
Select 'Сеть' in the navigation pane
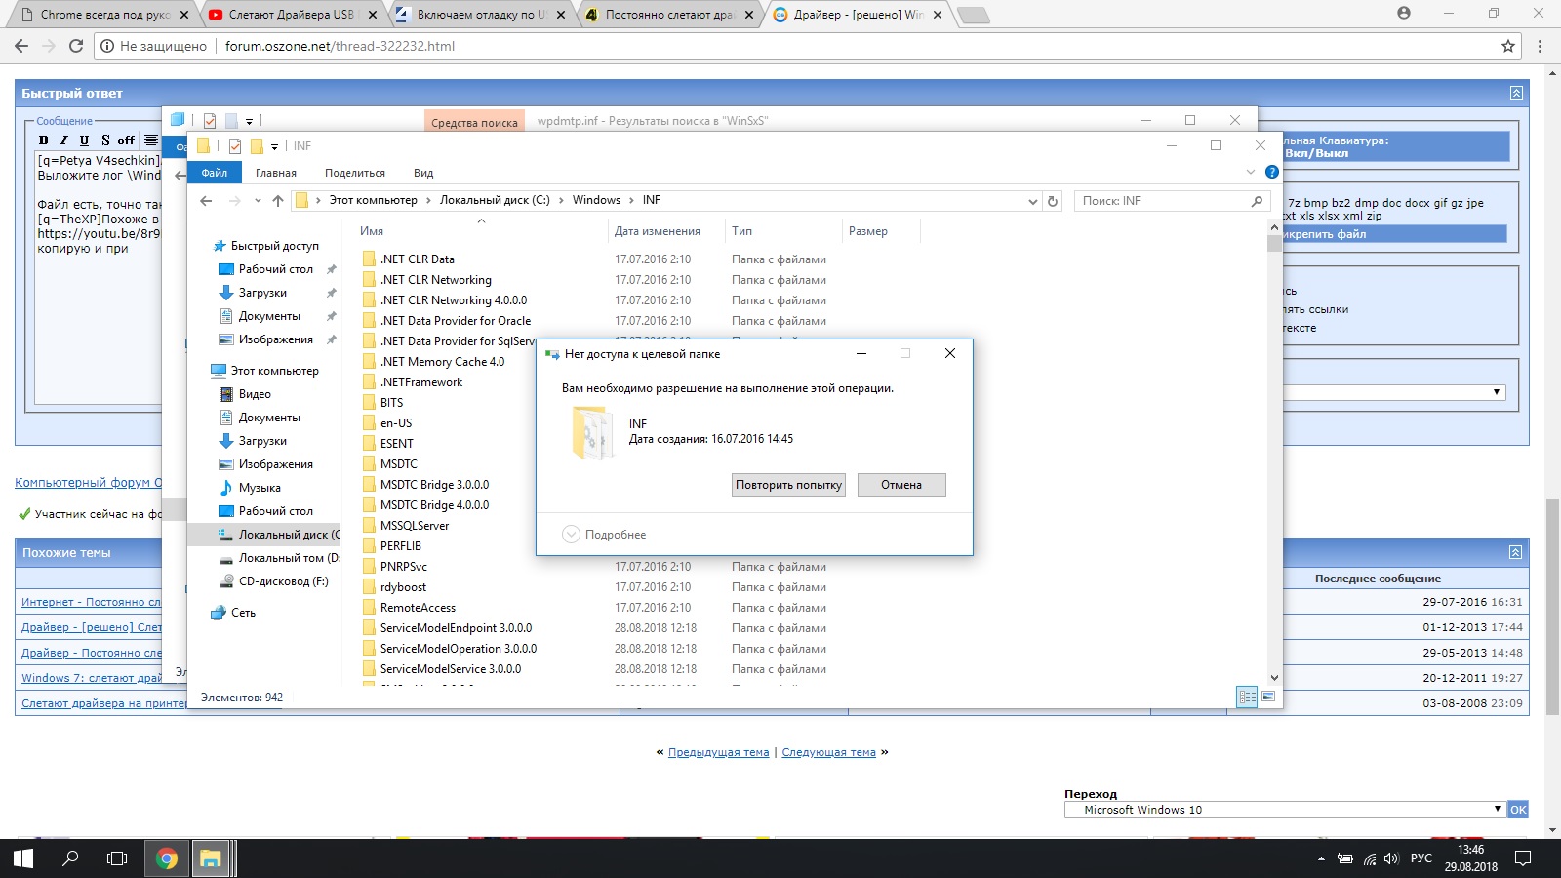pos(243,613)
